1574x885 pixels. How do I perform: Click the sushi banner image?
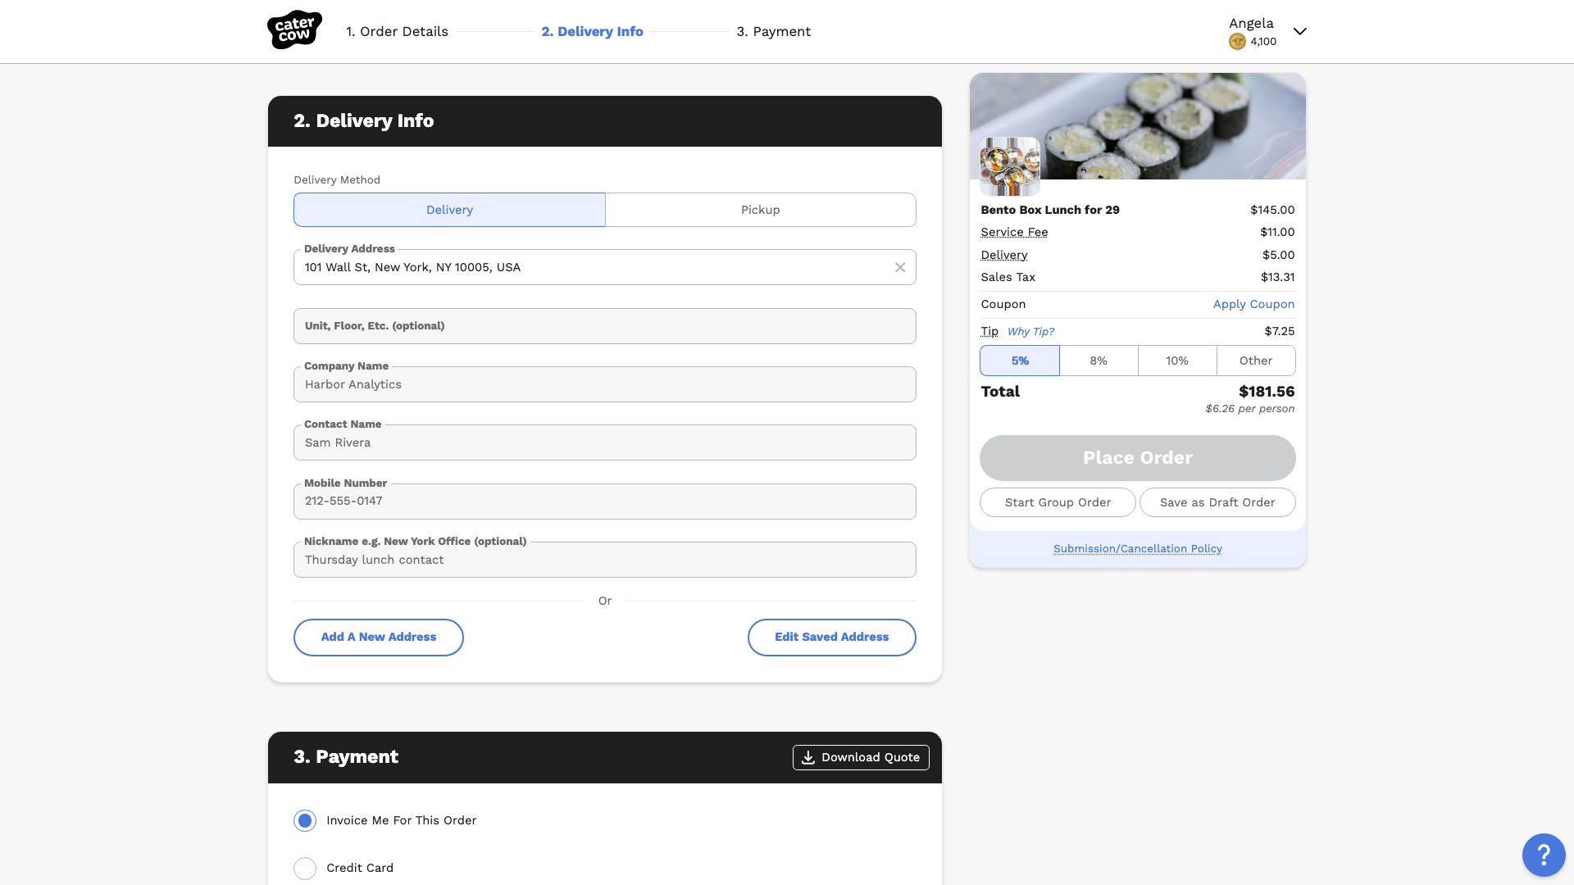click(1137, 125)
